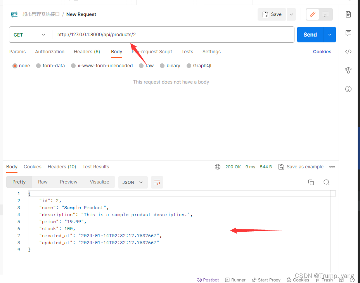Click the "stock": 100 line
Screen dimensions: 360x283
click(57, 229)
